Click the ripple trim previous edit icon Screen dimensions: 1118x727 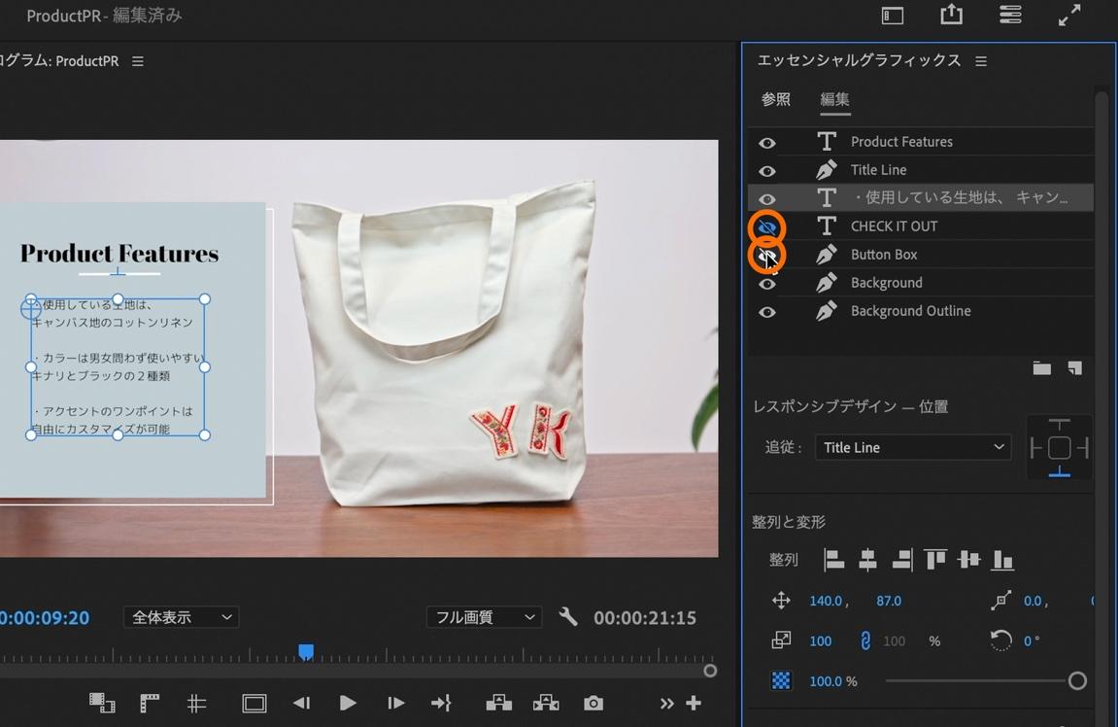(102, 704)
